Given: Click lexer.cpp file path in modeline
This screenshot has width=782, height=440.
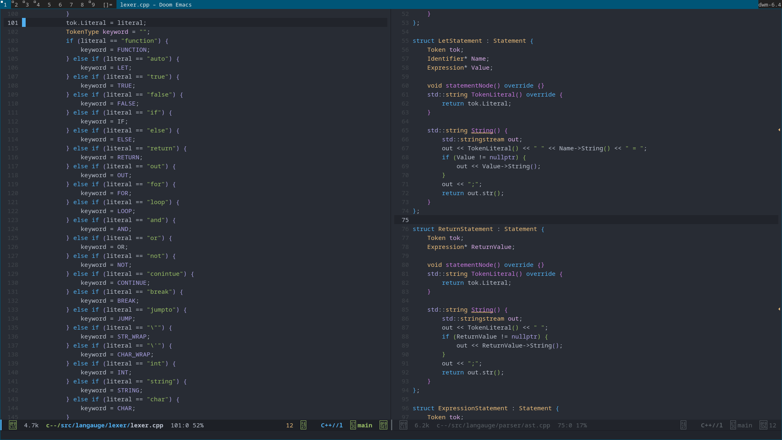Looking at the screenshot, I should (x=105, y=425).
